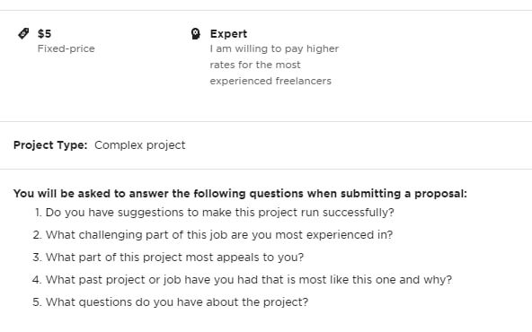Image resolution: width=532 pixels, height=332 pixels.
Task: Click the Project Type label
Action: (50, 145)
